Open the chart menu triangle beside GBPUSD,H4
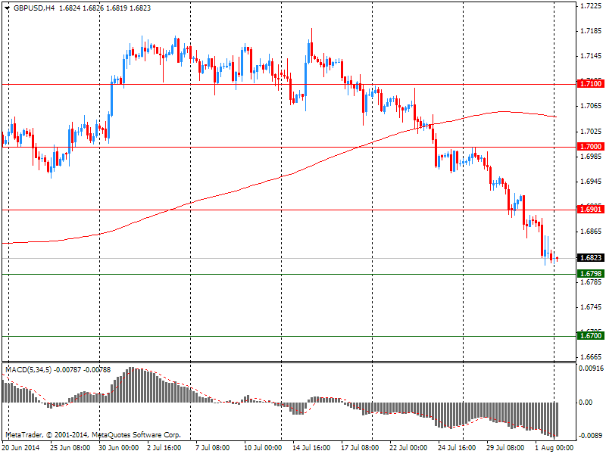Screen dimensions: 606x454 click(7, 8)
